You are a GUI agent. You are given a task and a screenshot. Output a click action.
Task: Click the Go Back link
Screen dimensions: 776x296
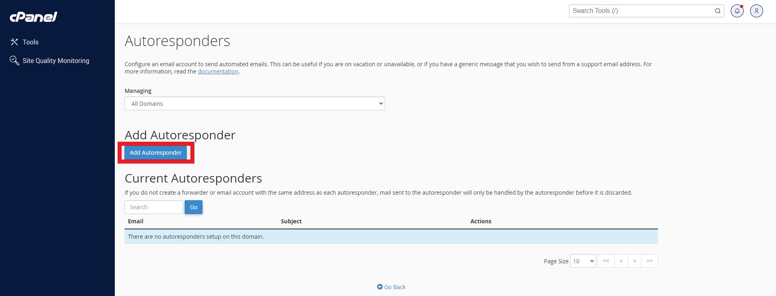pyautogui.click(x=391, y=287)
